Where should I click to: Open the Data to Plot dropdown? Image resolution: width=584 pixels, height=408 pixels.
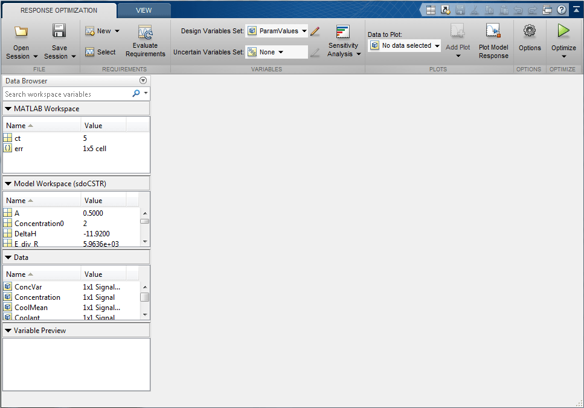(x=404, y=46)
